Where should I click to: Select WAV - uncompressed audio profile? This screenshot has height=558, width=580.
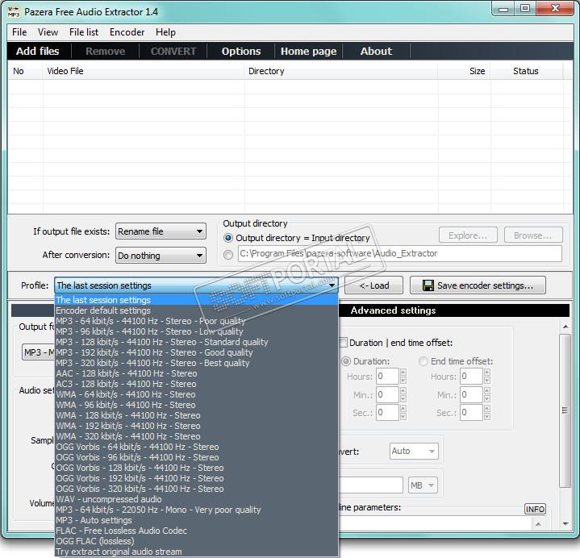point(196,499)
